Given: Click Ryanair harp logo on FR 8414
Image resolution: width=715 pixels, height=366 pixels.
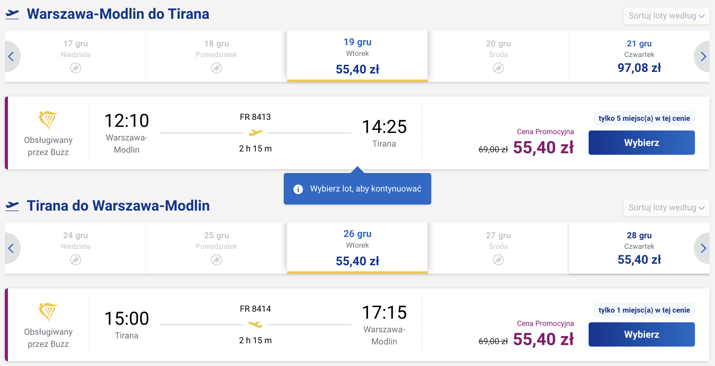Looking at the screenshot, I should (48, 312).
